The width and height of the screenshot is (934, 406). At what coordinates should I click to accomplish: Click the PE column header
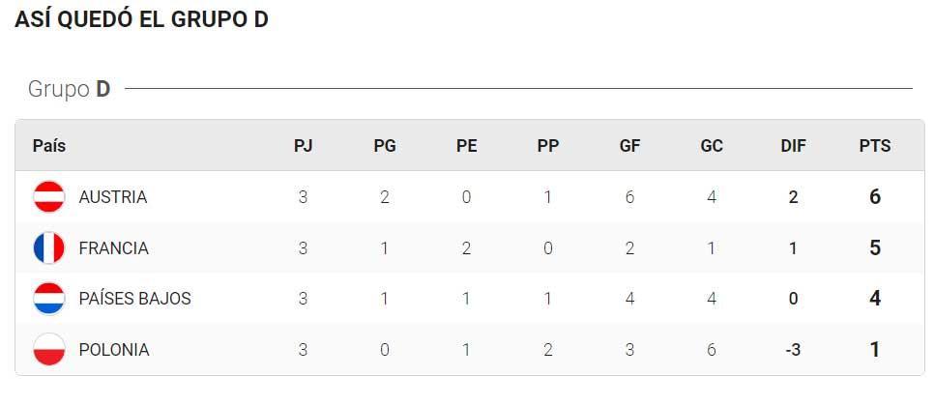coord(466,146)
